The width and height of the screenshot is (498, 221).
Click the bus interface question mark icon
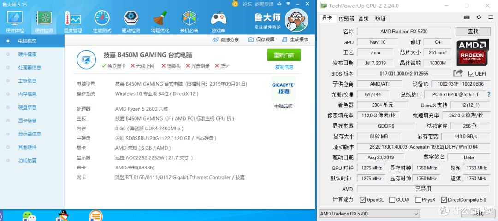489,94
